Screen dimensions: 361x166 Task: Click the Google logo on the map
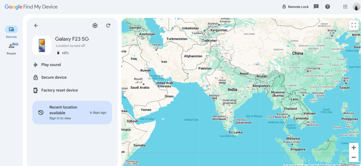[x=131, y=163]
